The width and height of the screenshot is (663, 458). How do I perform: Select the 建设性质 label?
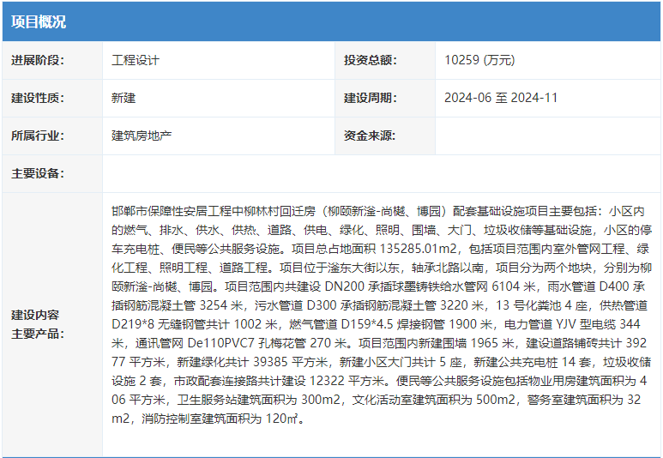pos(38,98)
